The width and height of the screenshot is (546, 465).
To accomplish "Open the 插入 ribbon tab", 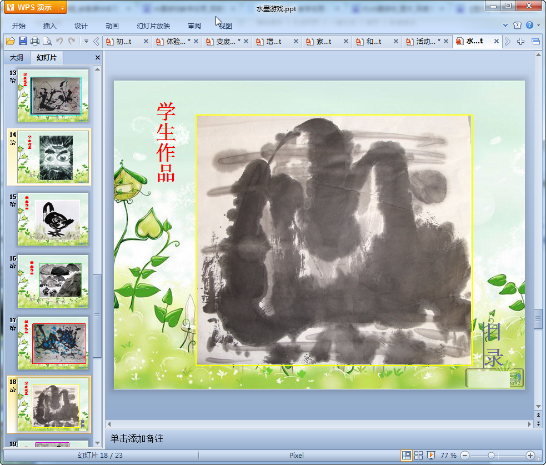I will tap(49, 26).
